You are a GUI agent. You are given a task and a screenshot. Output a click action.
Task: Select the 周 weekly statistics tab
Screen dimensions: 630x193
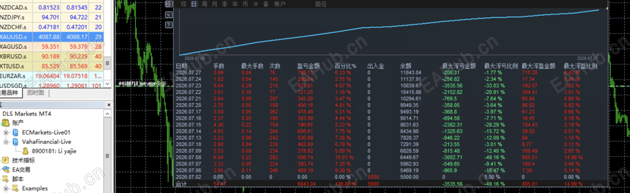(204, 4)
